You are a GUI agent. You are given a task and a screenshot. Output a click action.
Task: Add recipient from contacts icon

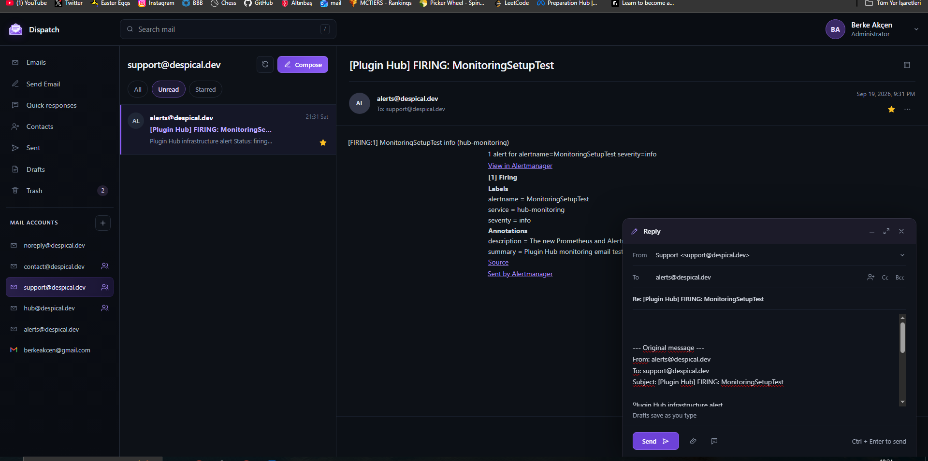tap(870, 277)
